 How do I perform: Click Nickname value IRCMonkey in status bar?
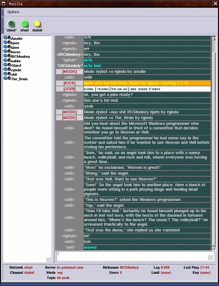129,268
